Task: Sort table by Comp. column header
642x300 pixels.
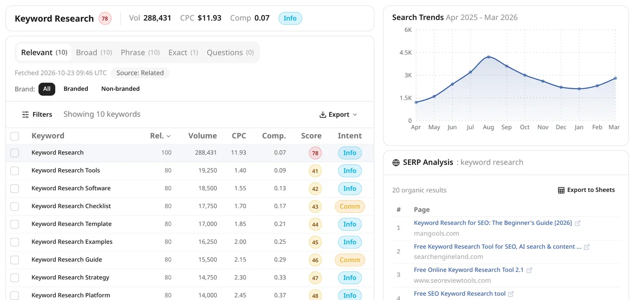Action: pyautogui.click(x=274, y=136)
